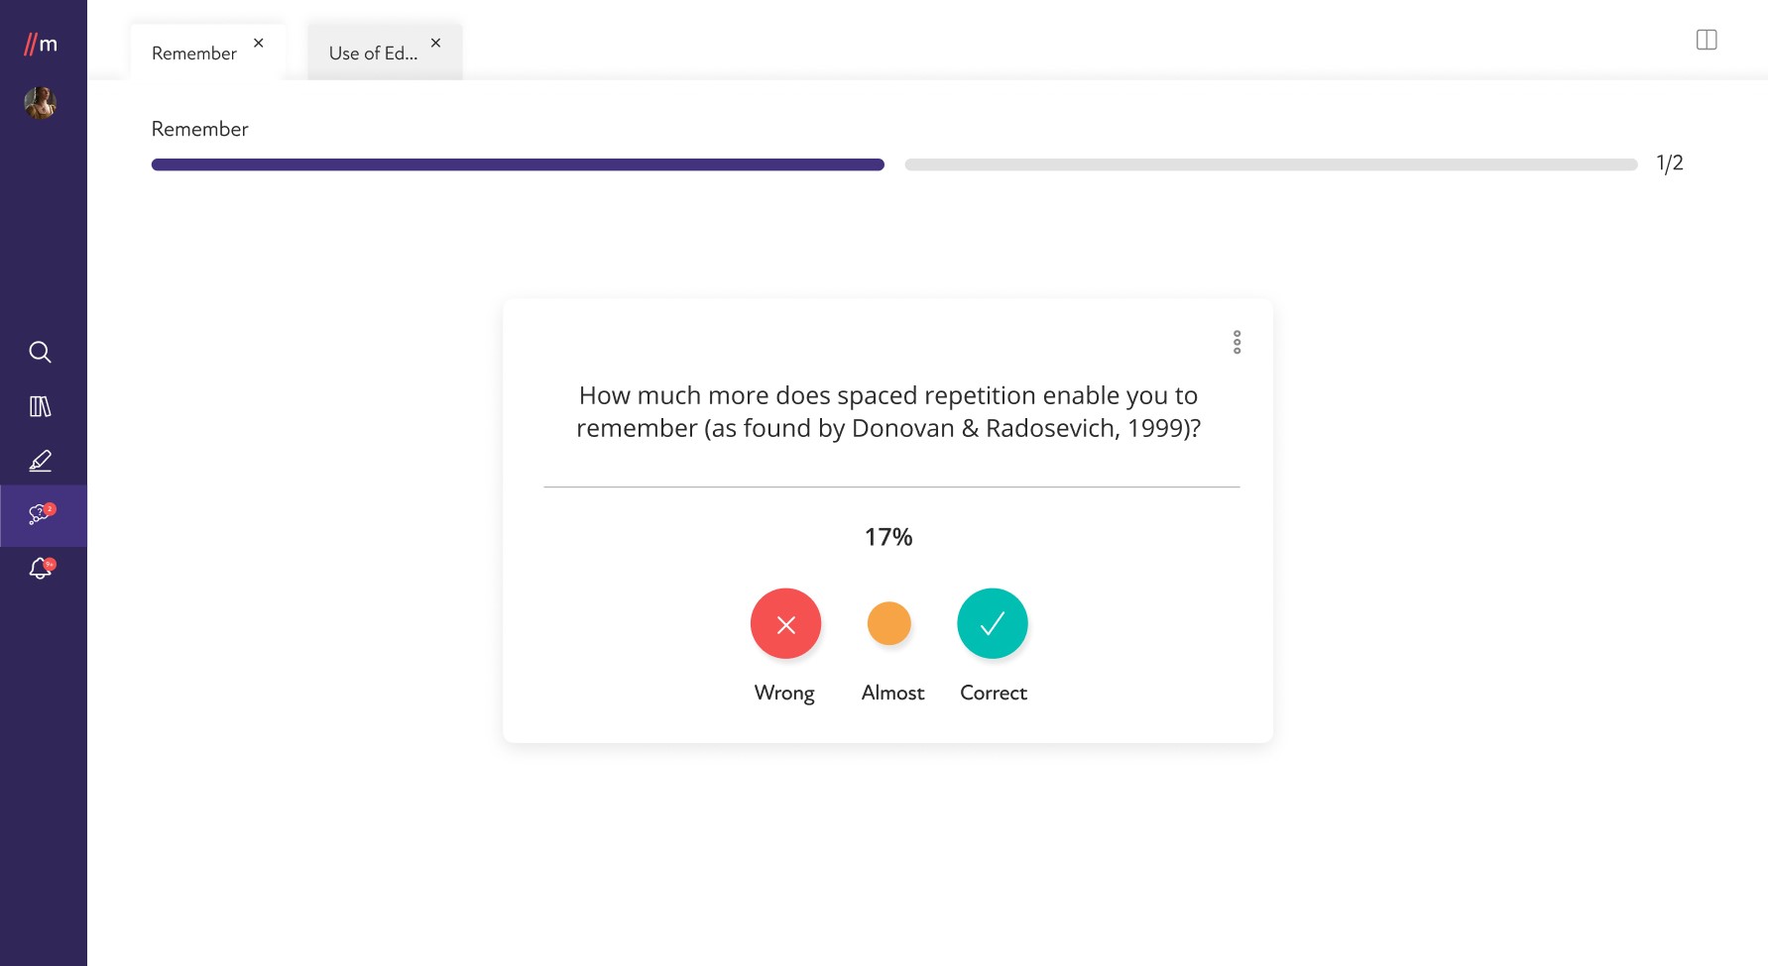Click the grey unfilled progress bar segment
The width and height of the screenshot is (1768, 966).
tap(1271, 164)
